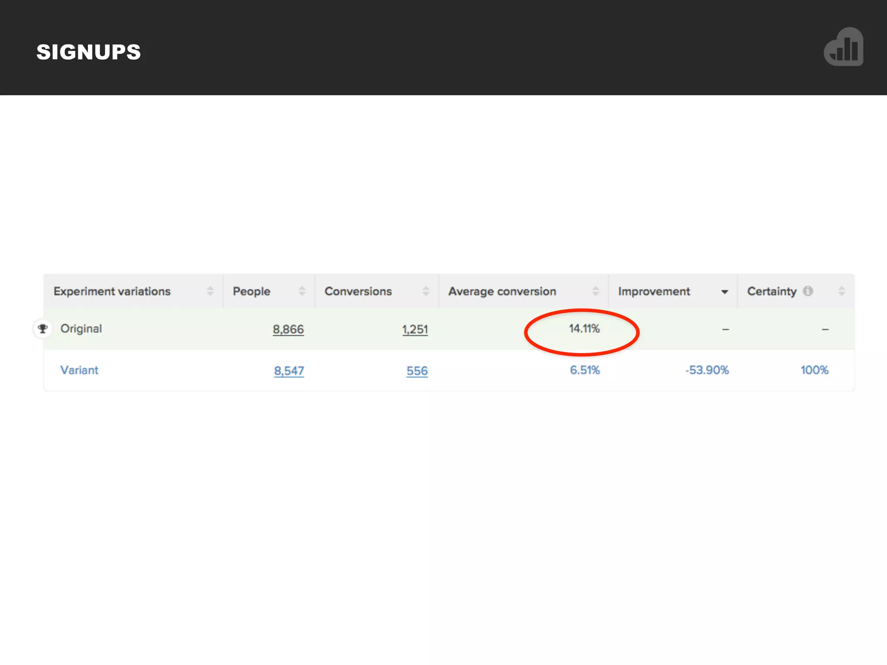The image size is (887, 665).
Task: Click the Certainty info icon
Action: coord(808,291)
